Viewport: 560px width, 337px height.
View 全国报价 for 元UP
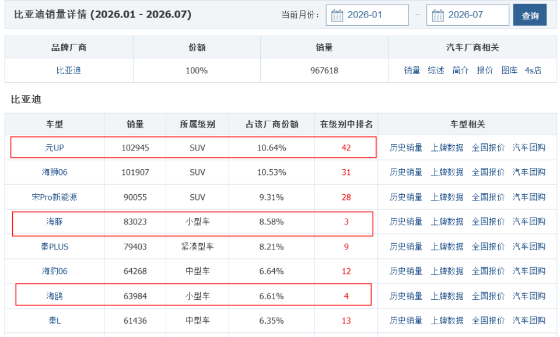click(488, 148)
